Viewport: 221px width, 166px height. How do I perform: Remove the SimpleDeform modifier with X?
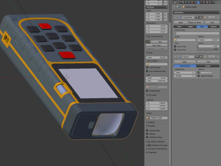pos(218,17)
